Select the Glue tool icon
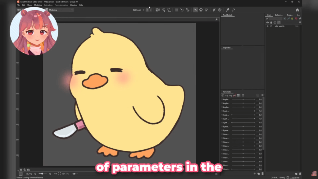Viewport: 318px width, 179px height. tap(214, 10)
